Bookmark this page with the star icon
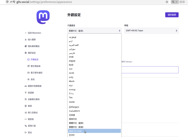The width and height of the screenshot is (188, 137). (x=167, y=2)
